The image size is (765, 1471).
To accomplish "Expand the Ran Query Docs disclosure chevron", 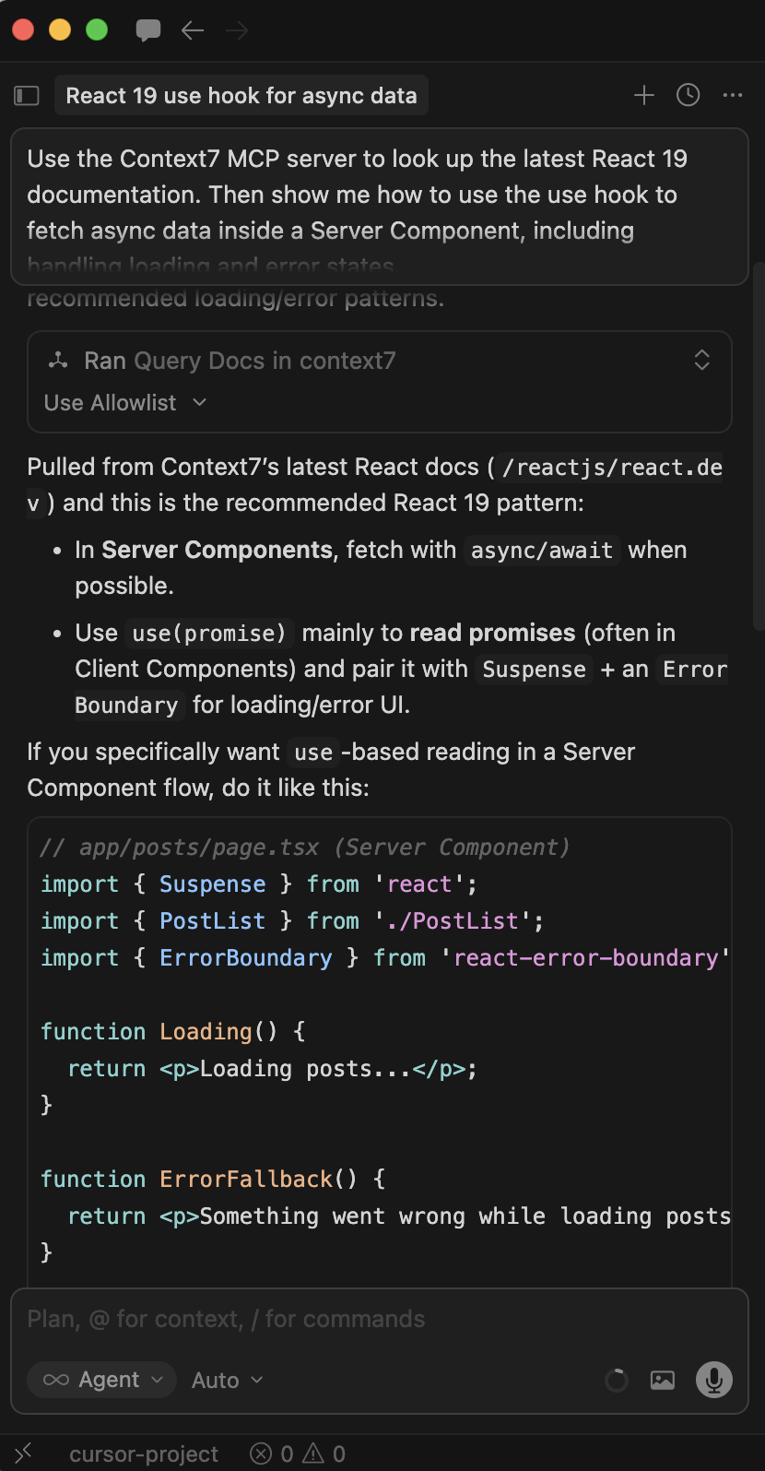I will click(701, 361).
